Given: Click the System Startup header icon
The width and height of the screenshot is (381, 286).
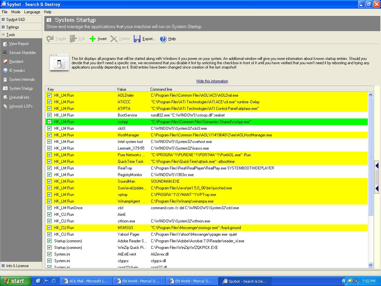Looking at the screenshot, I should 49,20.
